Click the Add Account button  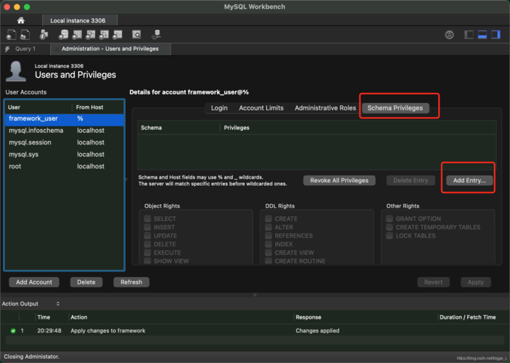(x=34, y=282)
